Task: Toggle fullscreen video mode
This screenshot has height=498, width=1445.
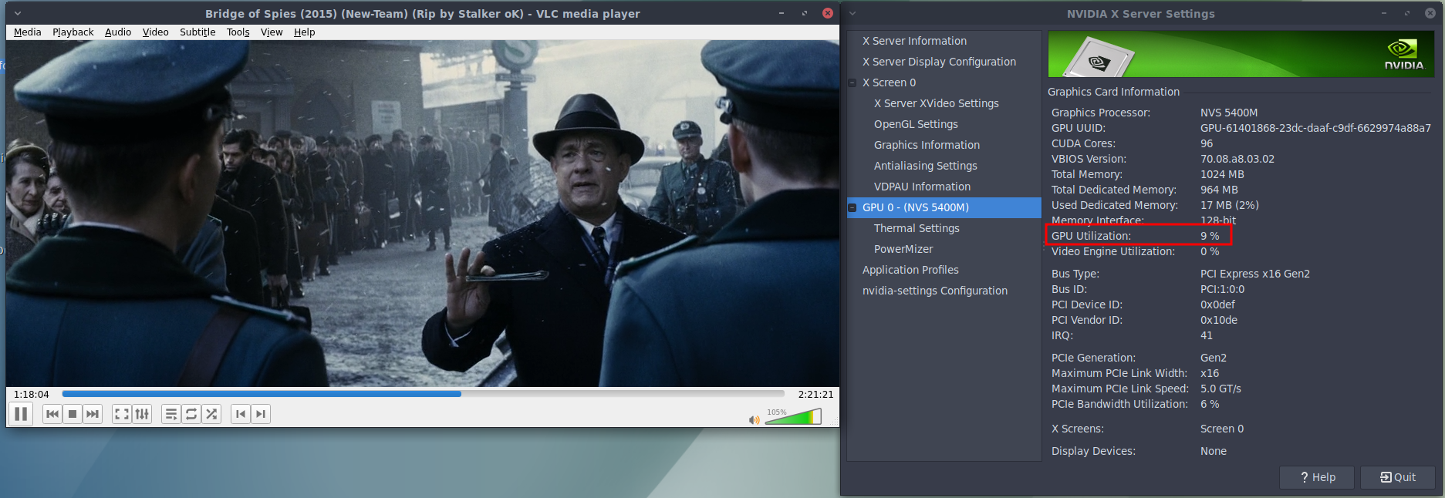Action: point(122,414)
